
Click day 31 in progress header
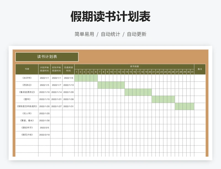pyautogui.click(x=192, y=72)
